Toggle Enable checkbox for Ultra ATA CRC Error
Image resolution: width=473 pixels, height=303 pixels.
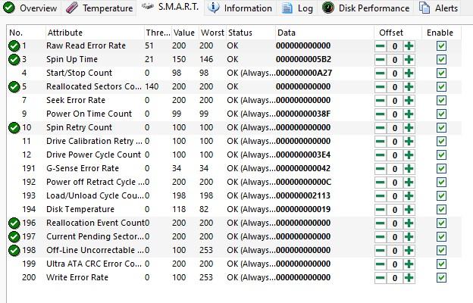pos(441,264)
